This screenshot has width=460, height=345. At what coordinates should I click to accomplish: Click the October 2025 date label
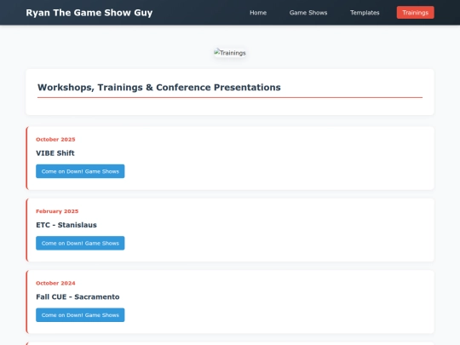coord(55,140)
